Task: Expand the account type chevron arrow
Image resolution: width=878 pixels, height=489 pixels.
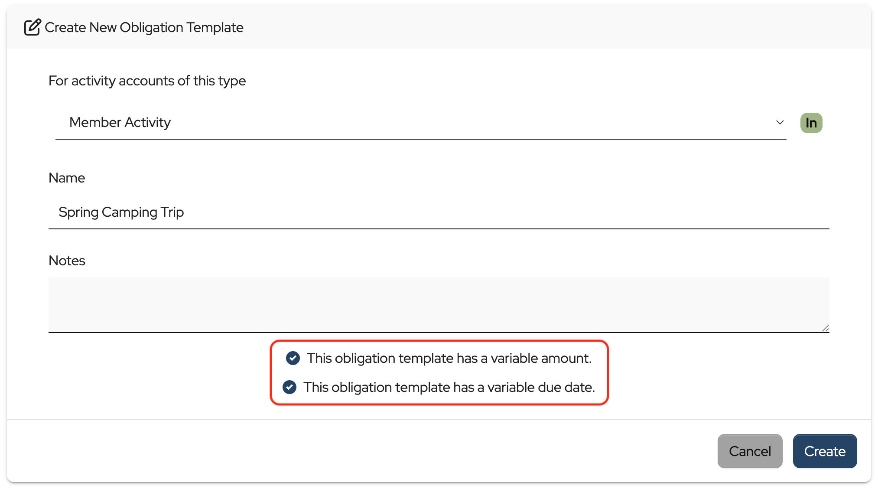Action: 780,123
